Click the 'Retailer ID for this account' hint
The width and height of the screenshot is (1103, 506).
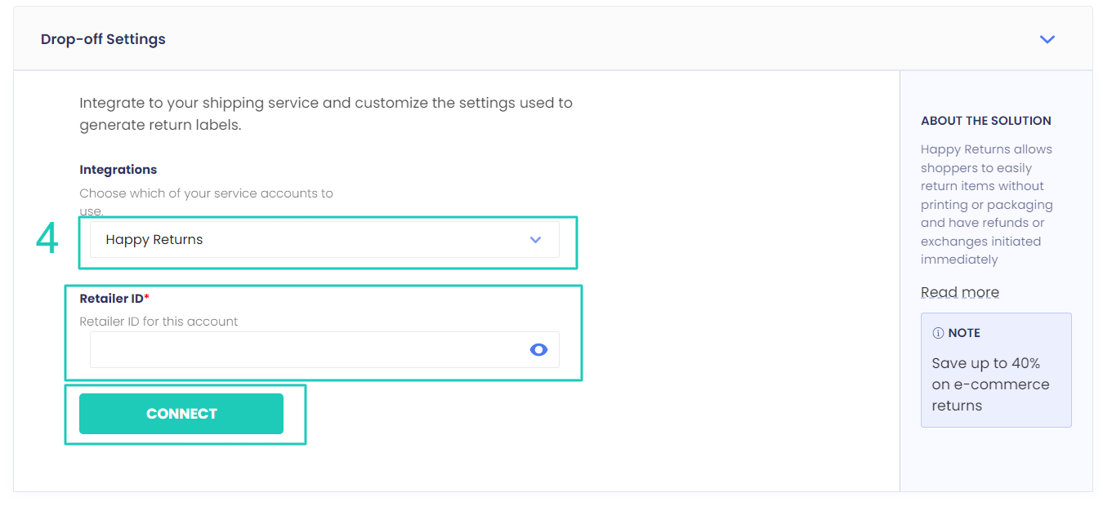tap(159, 322)
